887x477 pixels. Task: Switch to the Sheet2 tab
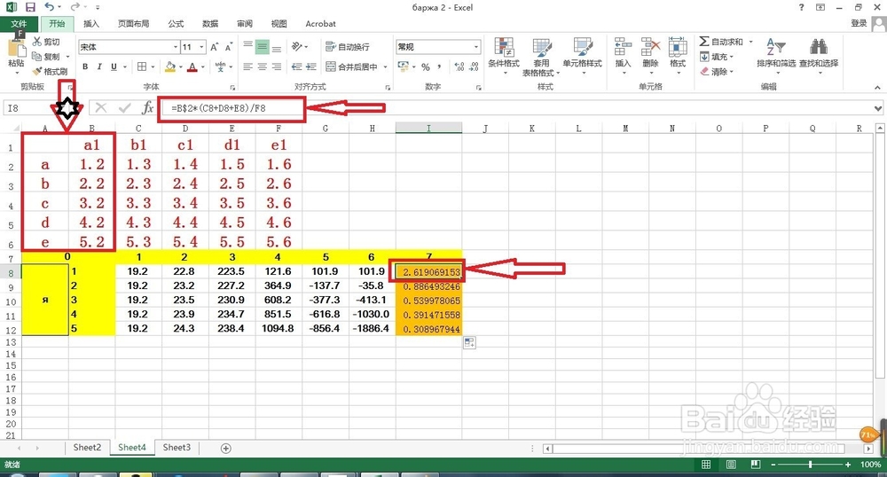pyautogui.click(x=87, y=447)
